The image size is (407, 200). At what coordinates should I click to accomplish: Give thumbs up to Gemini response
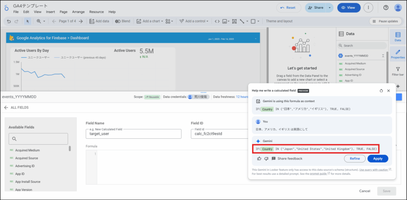(x=259, y=158)
